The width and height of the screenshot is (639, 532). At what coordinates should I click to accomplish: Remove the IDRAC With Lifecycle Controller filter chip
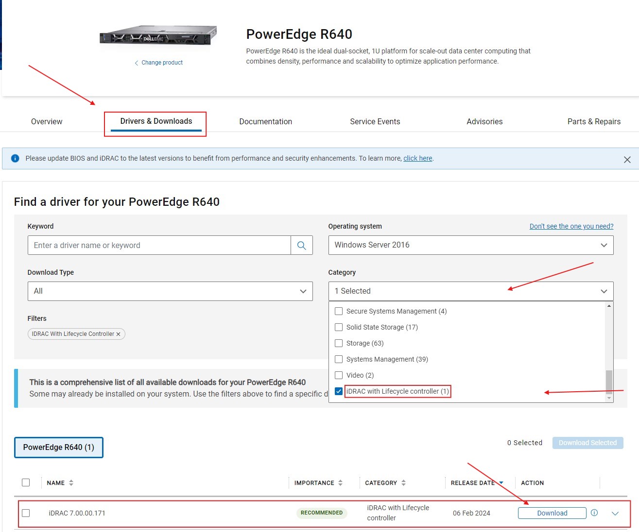118,334
